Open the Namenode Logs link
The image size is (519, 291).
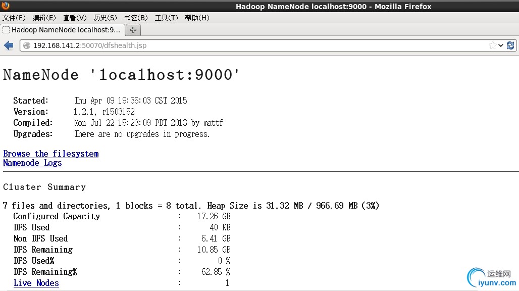point(32,163)
